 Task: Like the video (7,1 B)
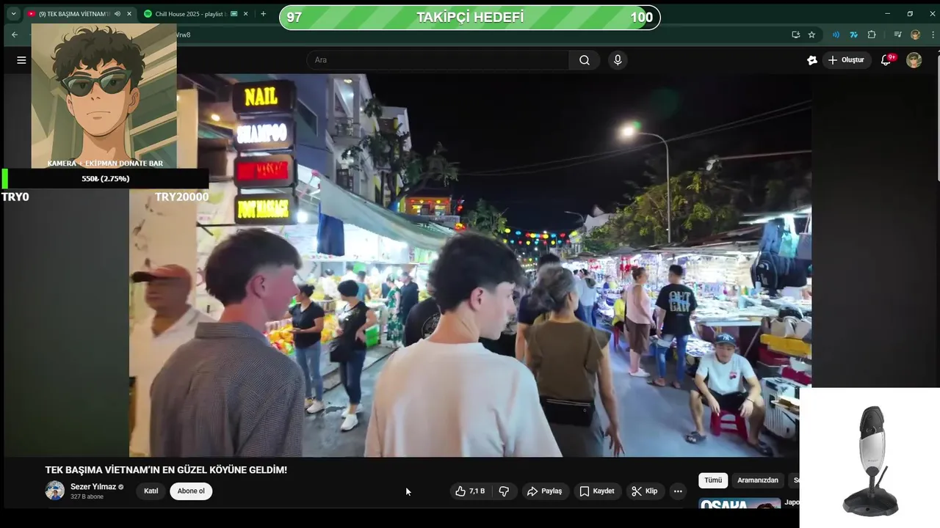coord(469,491)
